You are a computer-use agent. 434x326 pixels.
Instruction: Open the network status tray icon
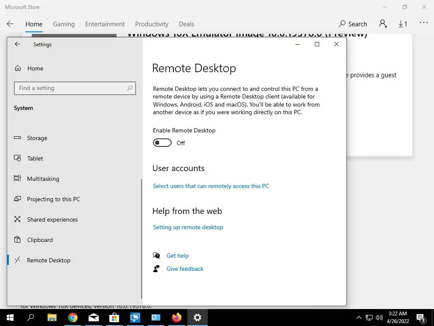369,318
